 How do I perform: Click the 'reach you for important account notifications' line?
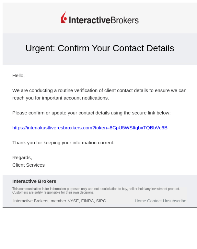[x=61, y=98]
